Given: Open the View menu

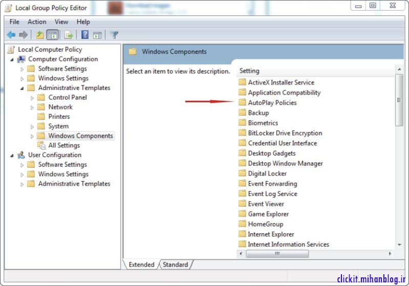Looking at the screenshot, I should pos(61,22).
